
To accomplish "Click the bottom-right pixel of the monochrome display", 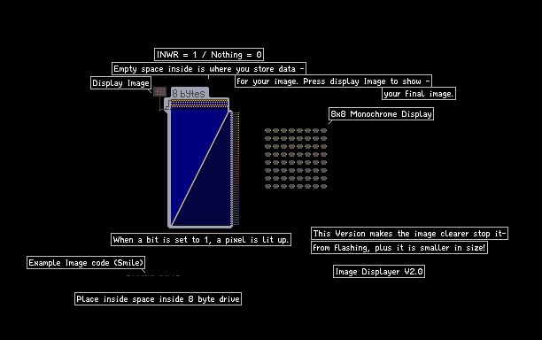I will 323,187.
